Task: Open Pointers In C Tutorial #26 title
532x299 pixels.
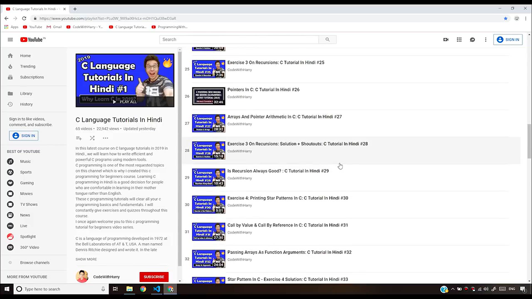Action: [x=263, y=90]
